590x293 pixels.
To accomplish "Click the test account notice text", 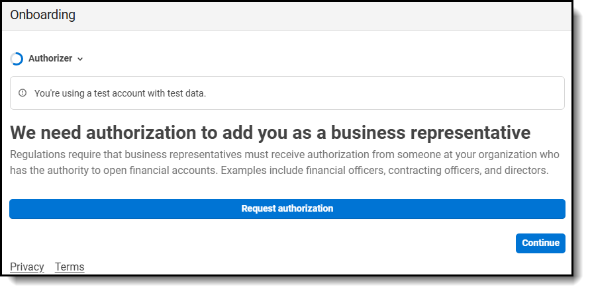I will [x=120, y=93].
